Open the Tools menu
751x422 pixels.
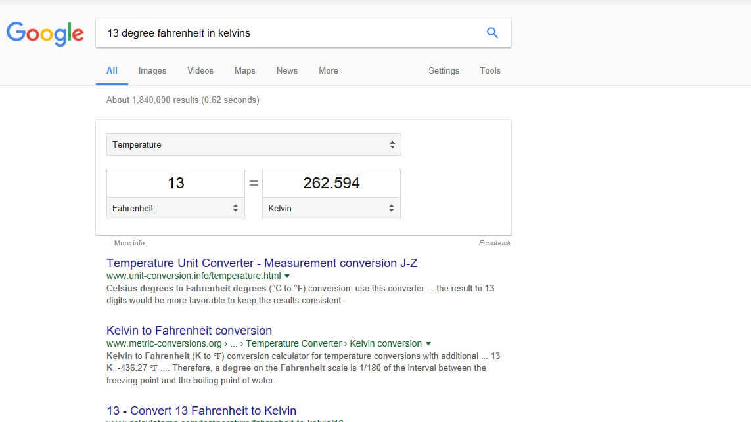click(x=489, y=70)
